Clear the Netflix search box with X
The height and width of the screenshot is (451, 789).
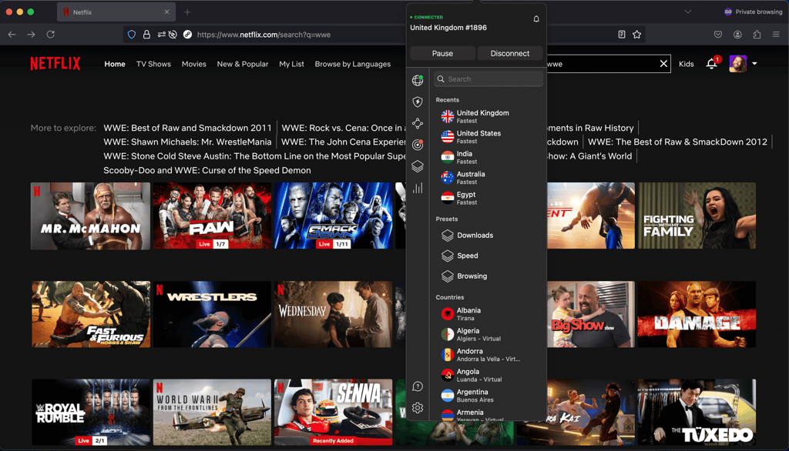point(663,64)
